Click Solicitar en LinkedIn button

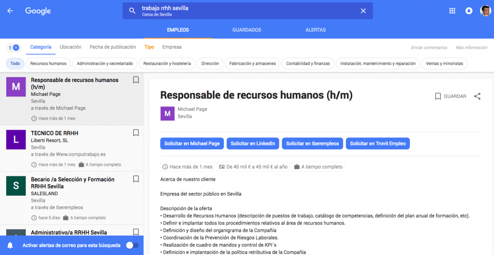coord(253,143)
